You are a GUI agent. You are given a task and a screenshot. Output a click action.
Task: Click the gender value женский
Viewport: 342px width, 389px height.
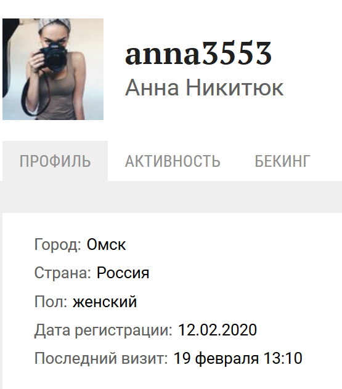(105, 302)
